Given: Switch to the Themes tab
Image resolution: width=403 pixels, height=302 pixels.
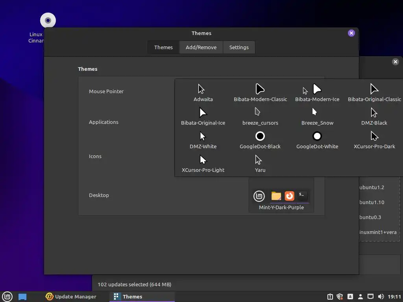Looking at the screenshot, I should pyautogui.click(x=163, y=47).
